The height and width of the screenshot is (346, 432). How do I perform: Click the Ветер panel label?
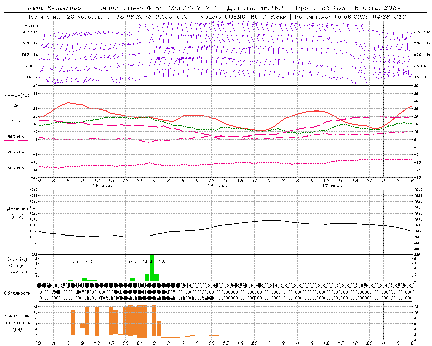point(31,26)
